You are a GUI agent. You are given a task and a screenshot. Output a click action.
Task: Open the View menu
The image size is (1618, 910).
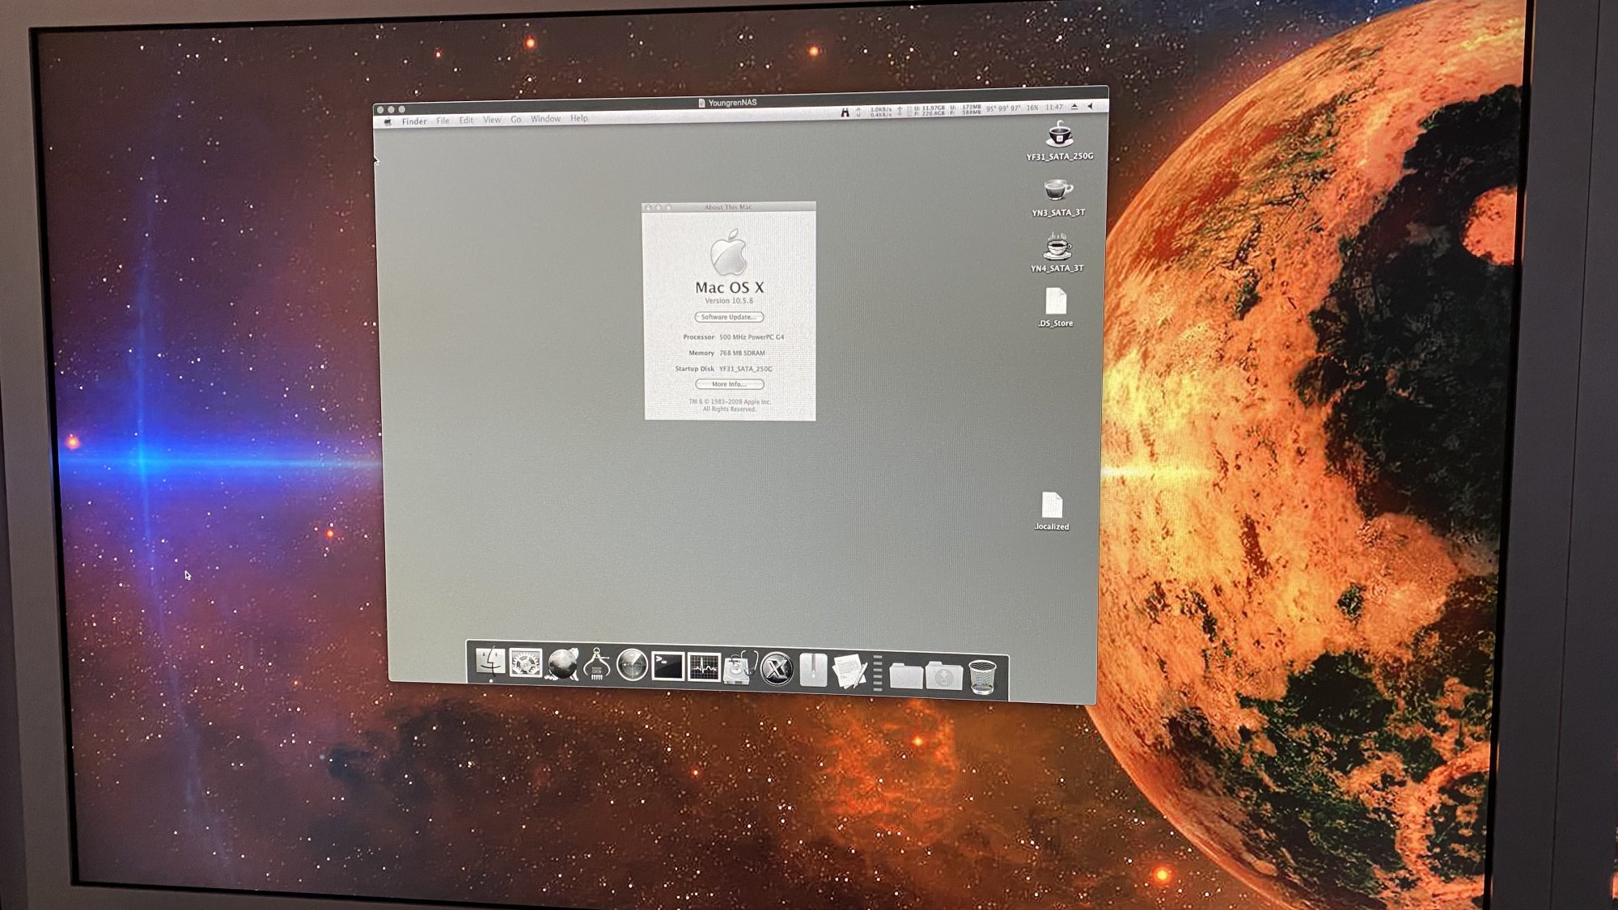[x=492, y=120]
